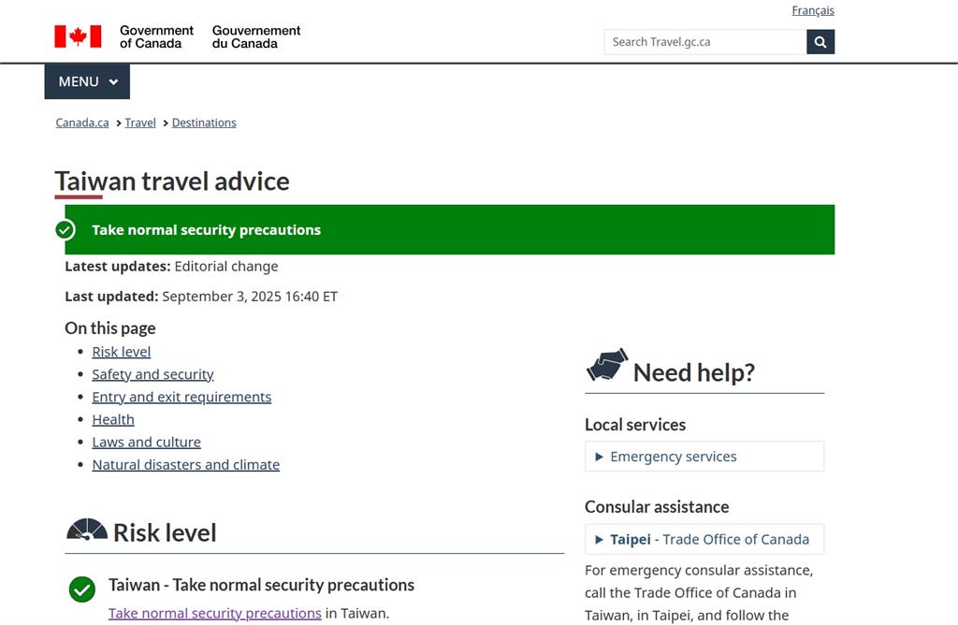Click the handshake icon beside Need help
Screen dimensions: 958x625
click(606, 365)
